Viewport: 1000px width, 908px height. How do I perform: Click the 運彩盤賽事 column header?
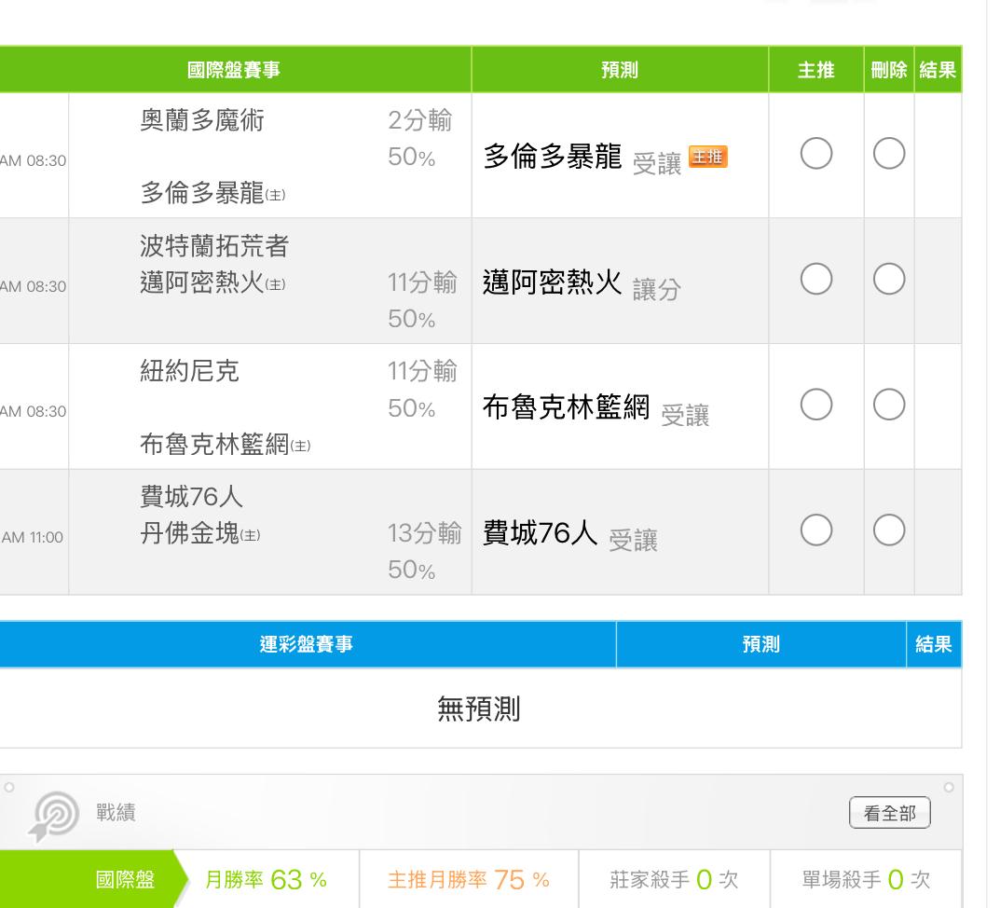tap(306, 644)
